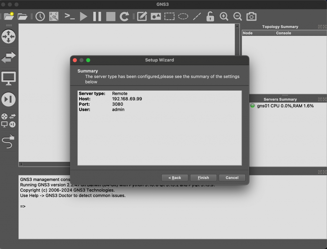Screen dimensions: 327x249
Task: Reload all nodes icon
Action: click(x=124, y=16)
